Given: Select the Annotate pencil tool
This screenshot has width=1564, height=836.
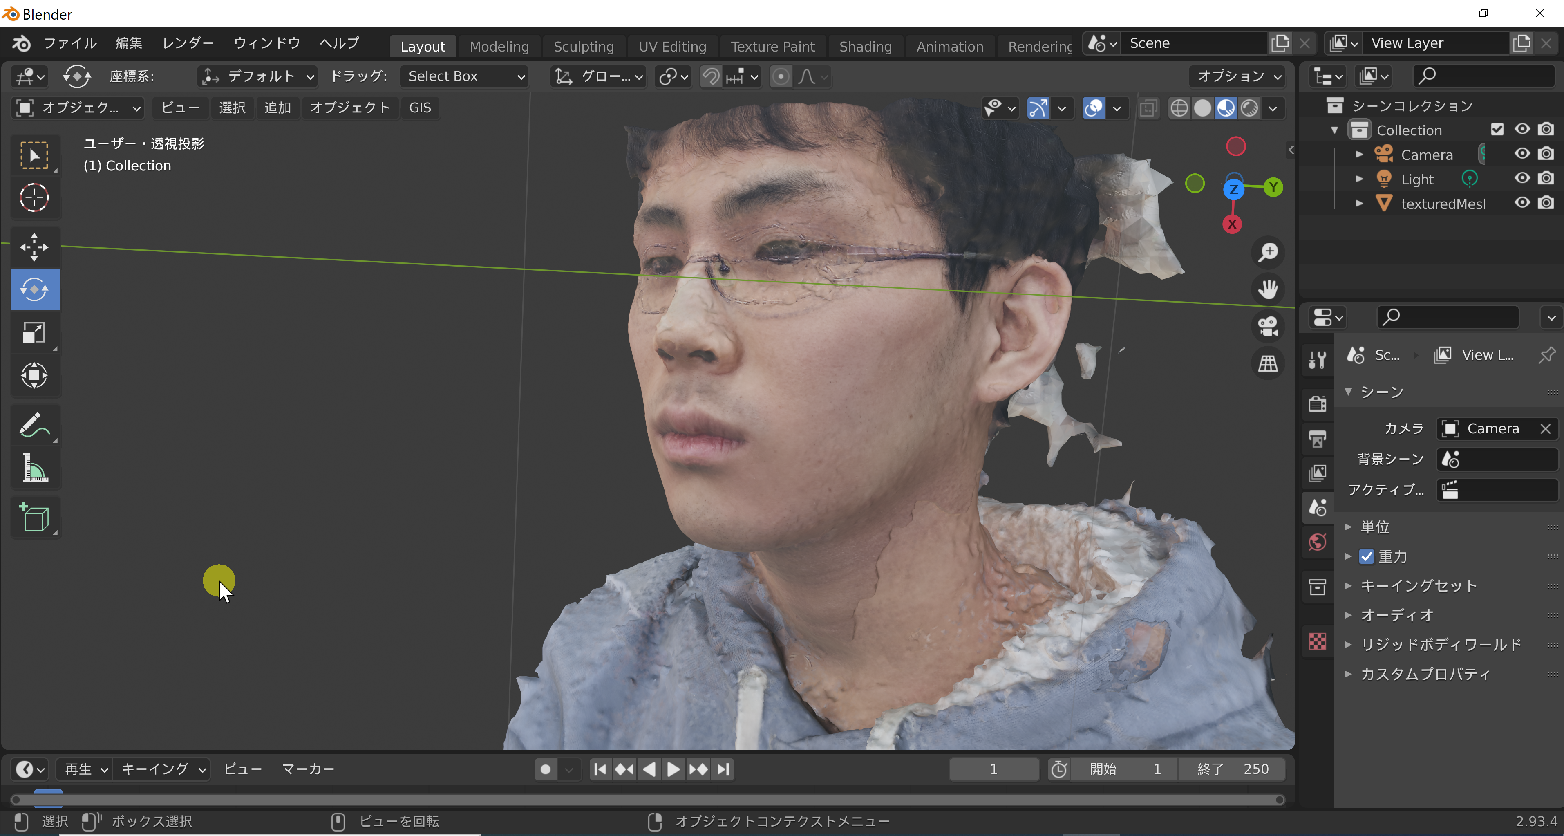Looking at the screenshot, I should coord(34,425).
